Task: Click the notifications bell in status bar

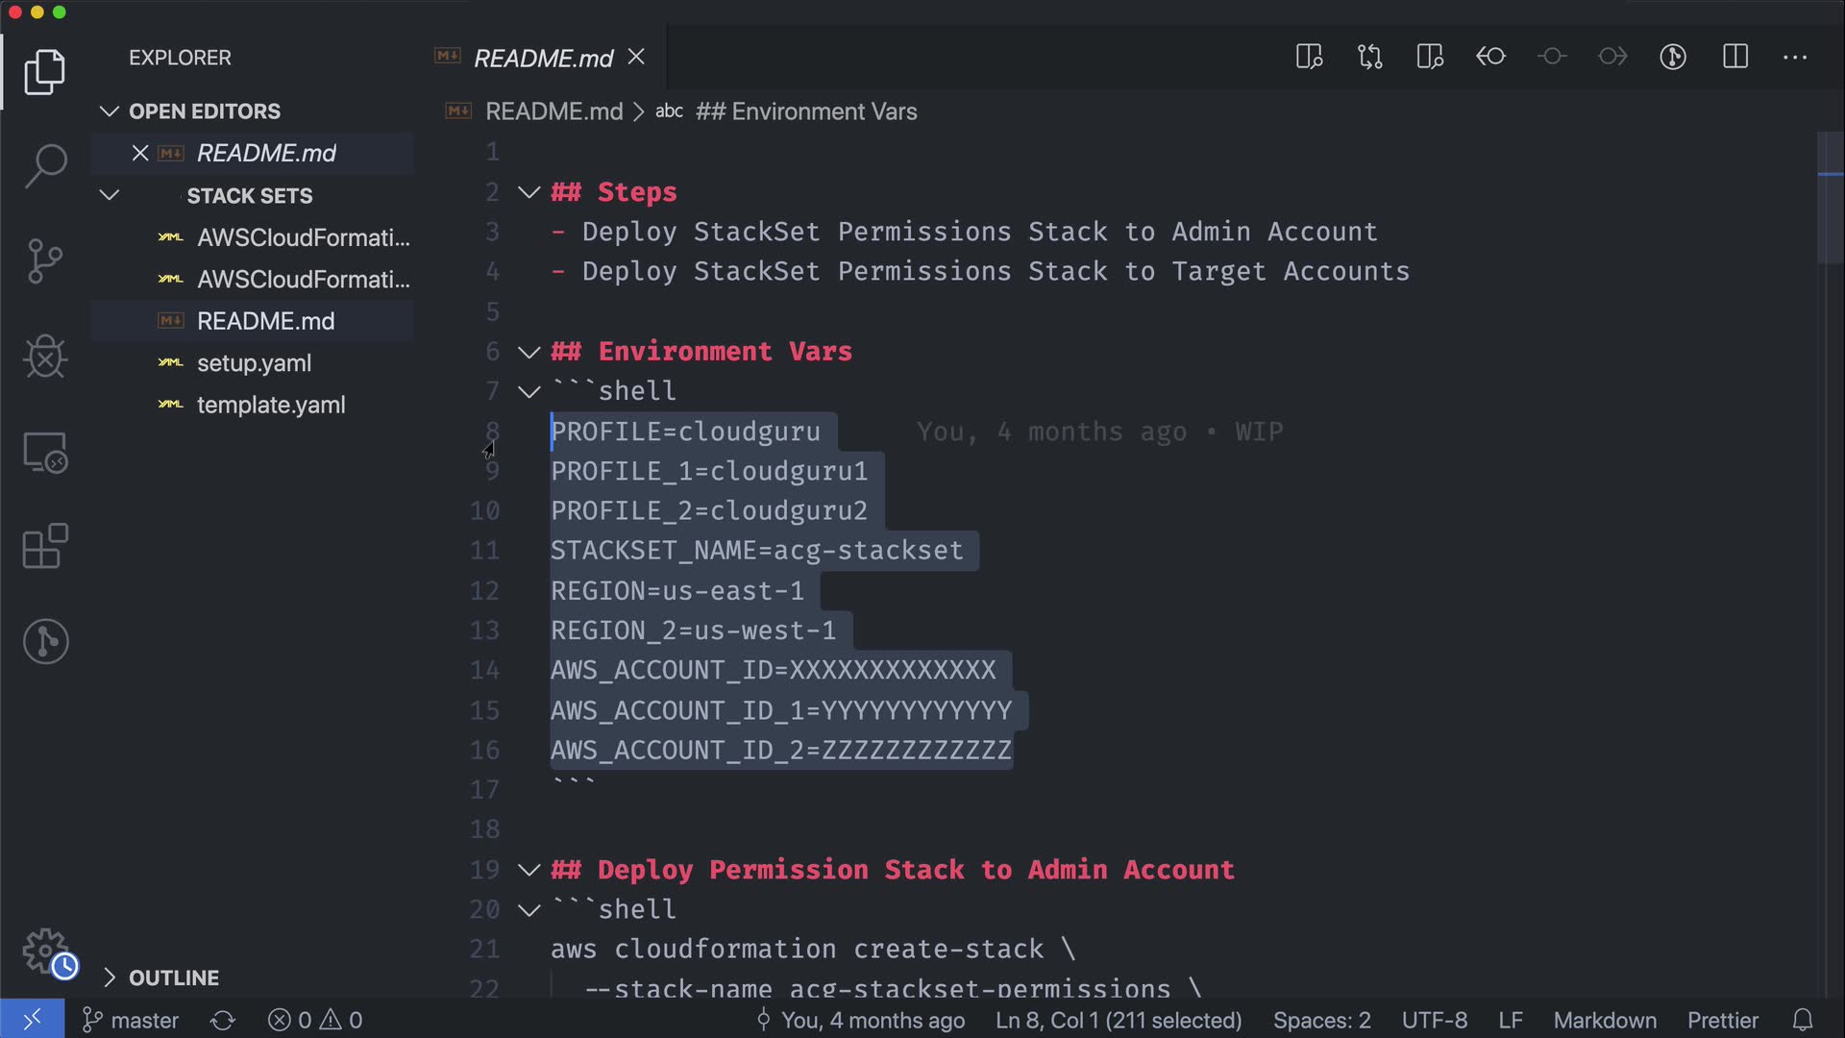Action: (x=1803, y=1020)
